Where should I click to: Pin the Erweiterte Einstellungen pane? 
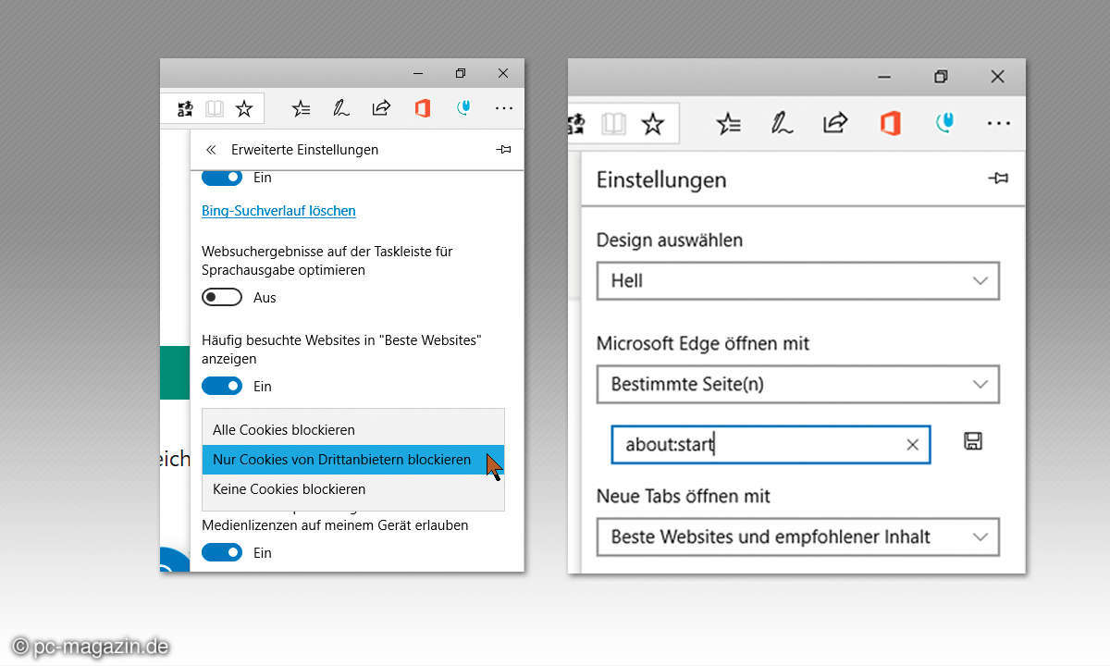coord(503,149)
